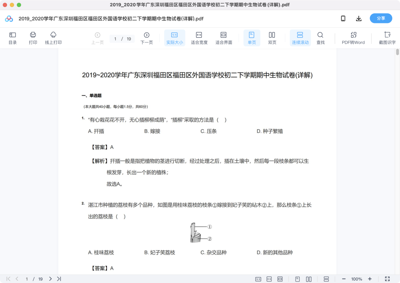Open 截图识字 screenshot OCR tool

(x=387, y=38)
